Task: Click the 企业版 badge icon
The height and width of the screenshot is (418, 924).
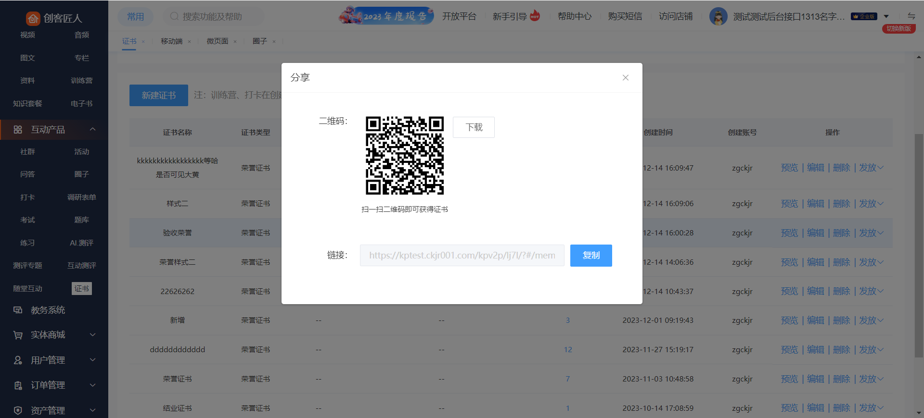Action: pyautogui.click(x=864, y=16)
